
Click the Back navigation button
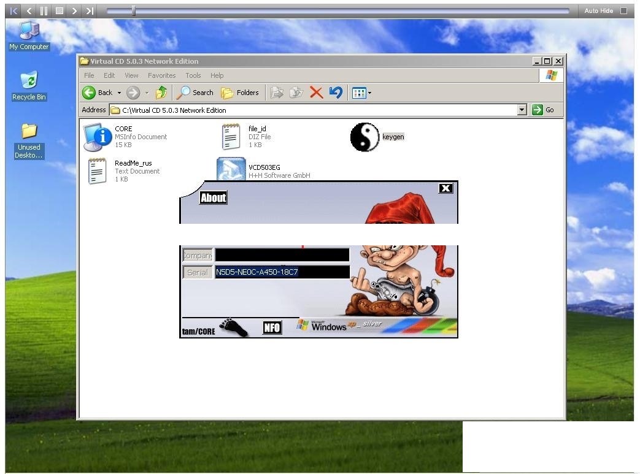point(98,93)
